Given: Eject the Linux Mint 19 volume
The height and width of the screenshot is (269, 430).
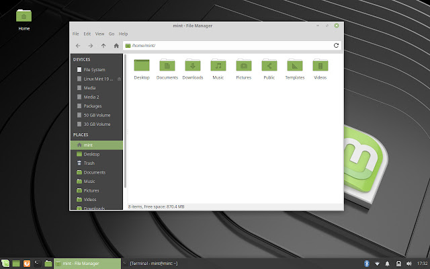Looking at the screenshot, I should pyautogui.click(x=119, y=79).
